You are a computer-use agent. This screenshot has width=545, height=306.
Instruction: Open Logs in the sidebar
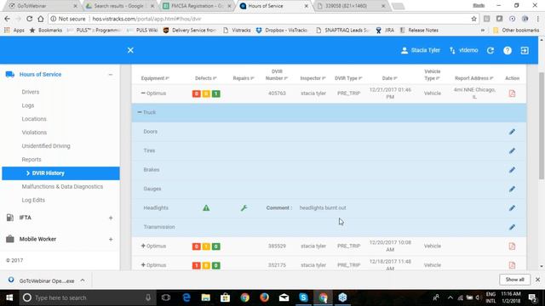pyautogui.click(x=28, y=105)
